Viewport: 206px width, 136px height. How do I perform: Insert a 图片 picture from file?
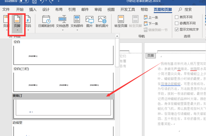pos(90,21)
